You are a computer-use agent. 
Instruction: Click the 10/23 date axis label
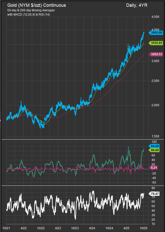pyautogui.click(x=75, y=228)
